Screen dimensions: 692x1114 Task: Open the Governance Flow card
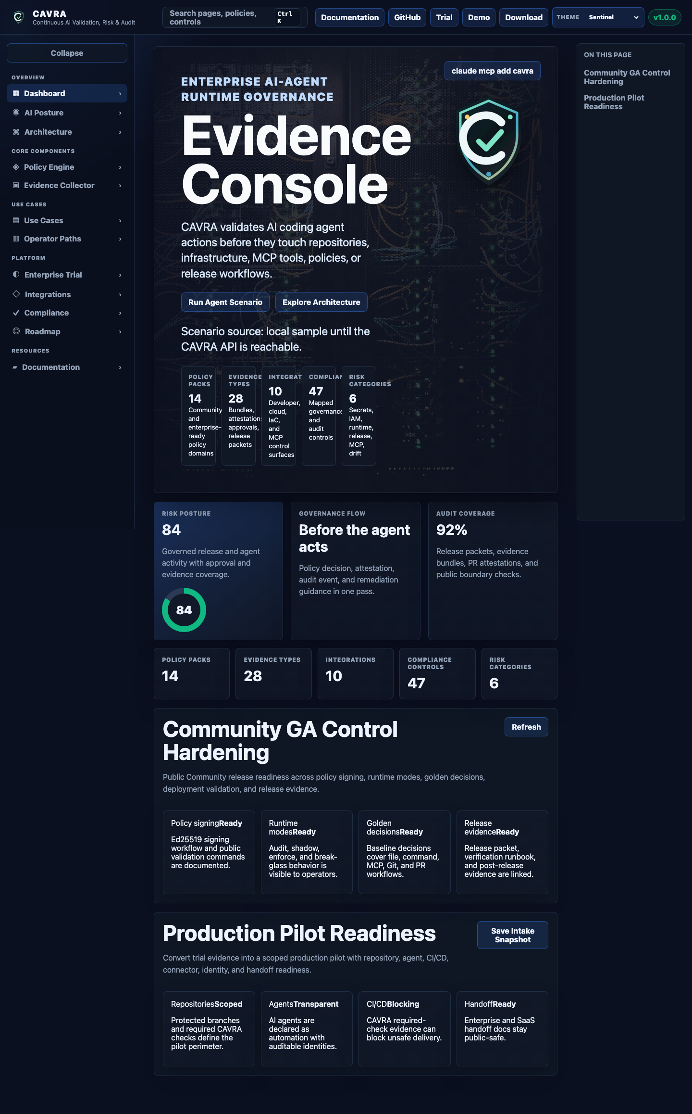tap(356, 571)
